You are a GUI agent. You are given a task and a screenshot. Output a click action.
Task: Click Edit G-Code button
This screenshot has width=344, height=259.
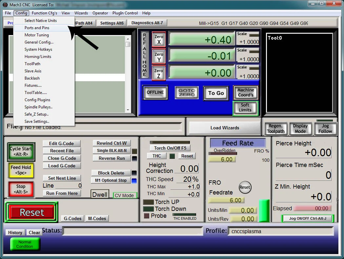[x=61, y=143]
